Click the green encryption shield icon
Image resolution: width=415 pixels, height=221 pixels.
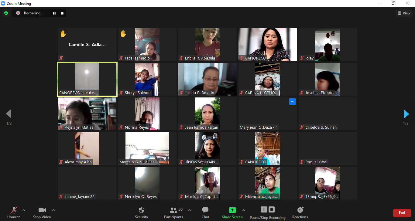pyautogui.click(x=6, y=13)
